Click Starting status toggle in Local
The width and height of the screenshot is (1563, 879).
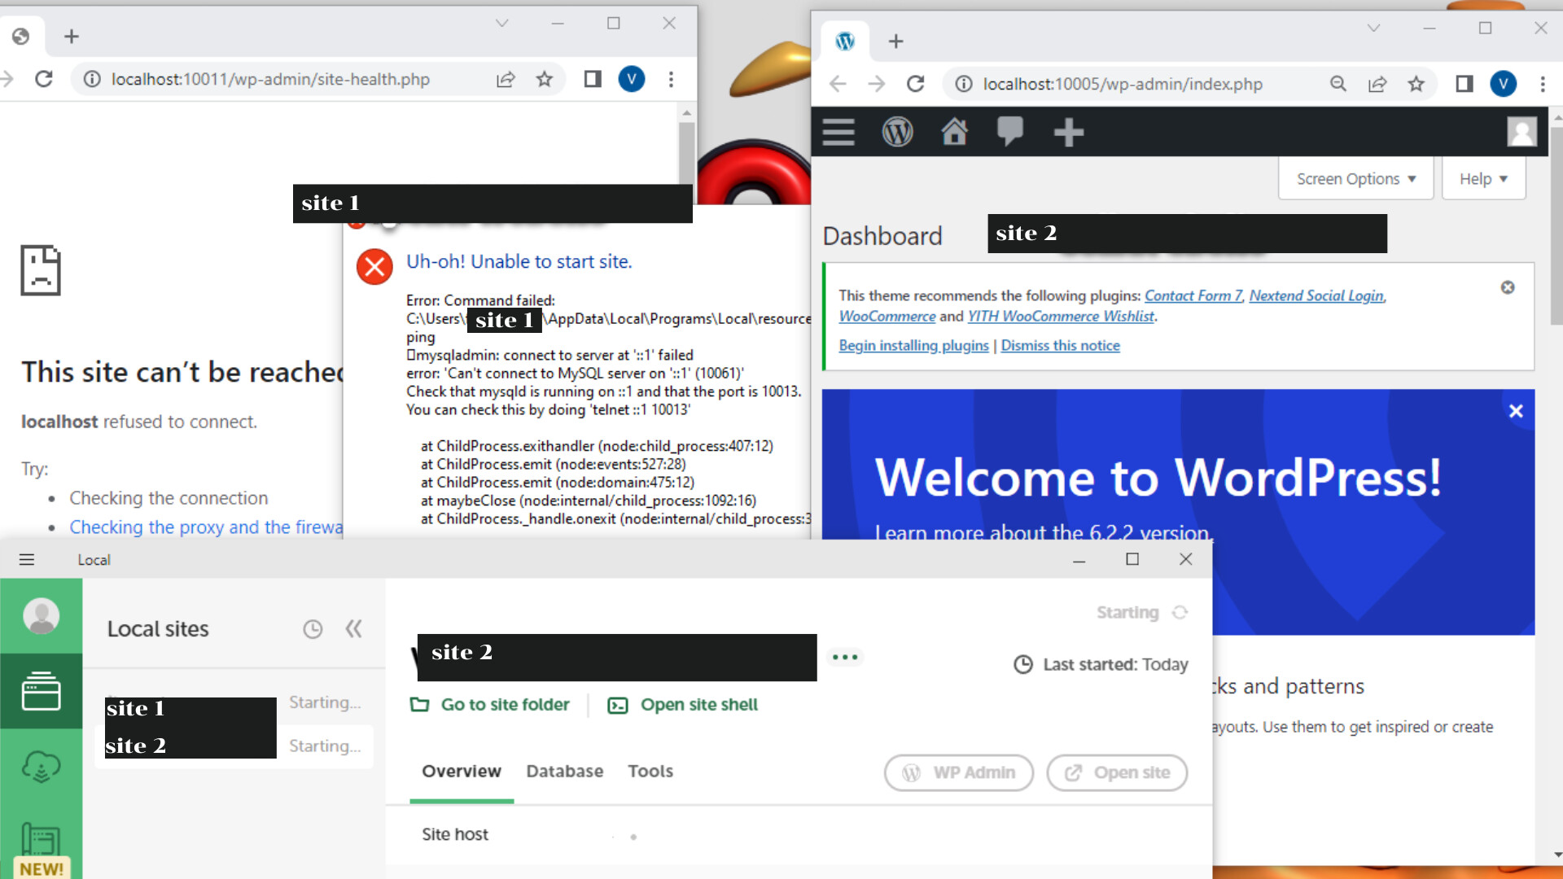(1142, 612)
